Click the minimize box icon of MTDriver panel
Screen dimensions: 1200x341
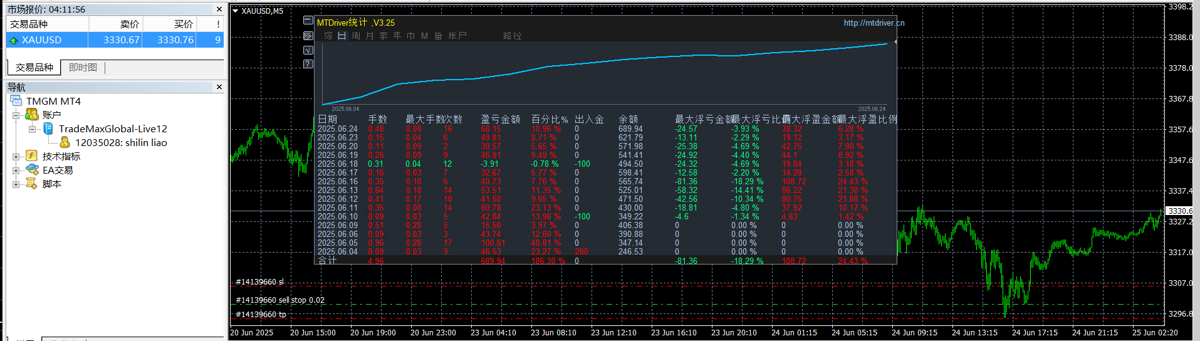pos(308,21)
